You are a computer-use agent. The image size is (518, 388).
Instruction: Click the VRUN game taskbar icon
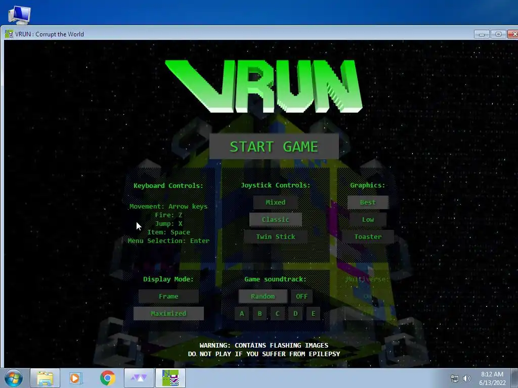pos(170,378)
